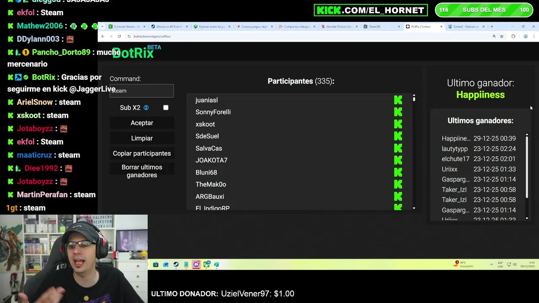
Task: Click the Kick icon beside TheMak0o
Action: [x=398, y=184]
